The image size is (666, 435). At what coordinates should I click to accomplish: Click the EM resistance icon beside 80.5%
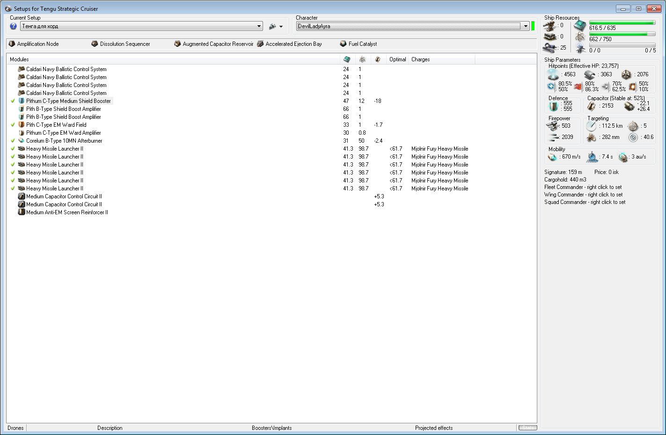[551, 87]
